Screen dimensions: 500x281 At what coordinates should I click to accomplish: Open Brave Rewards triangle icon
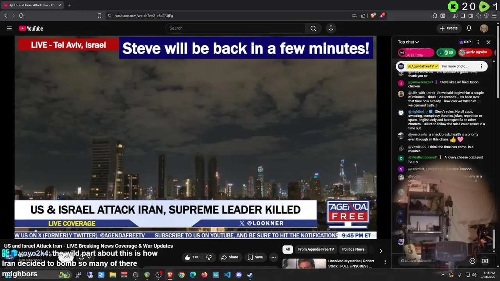[382, 16]
